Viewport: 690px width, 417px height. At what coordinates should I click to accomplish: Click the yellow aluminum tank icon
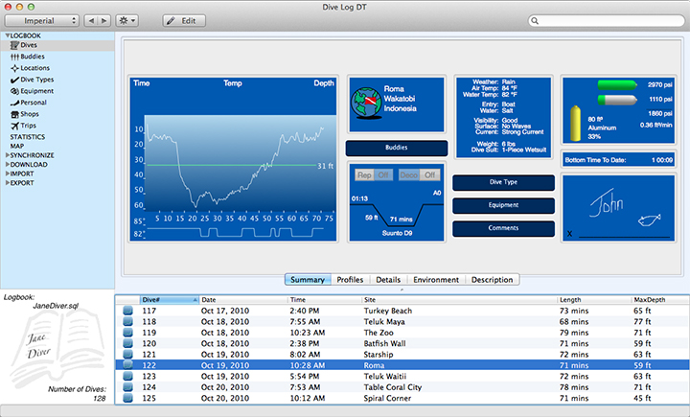(x=575, y=122)
